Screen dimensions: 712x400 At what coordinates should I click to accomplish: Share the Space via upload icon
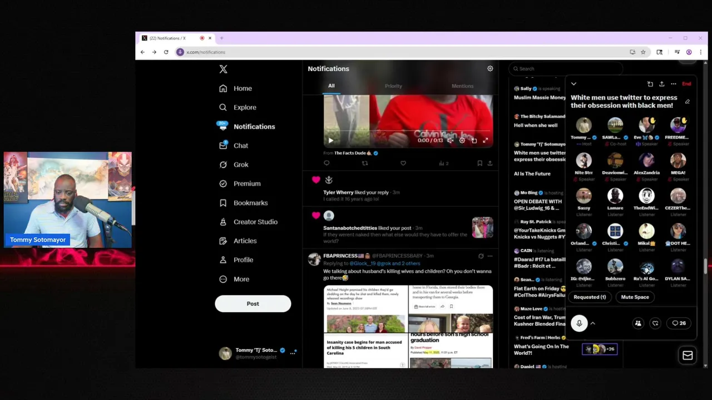click(x=661, y=84)
